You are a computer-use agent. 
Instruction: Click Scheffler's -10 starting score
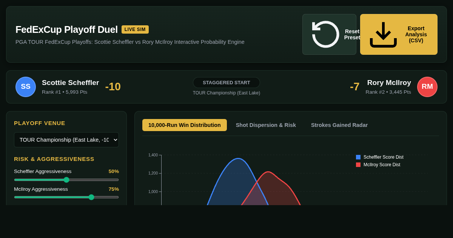[x=113, y=87]
